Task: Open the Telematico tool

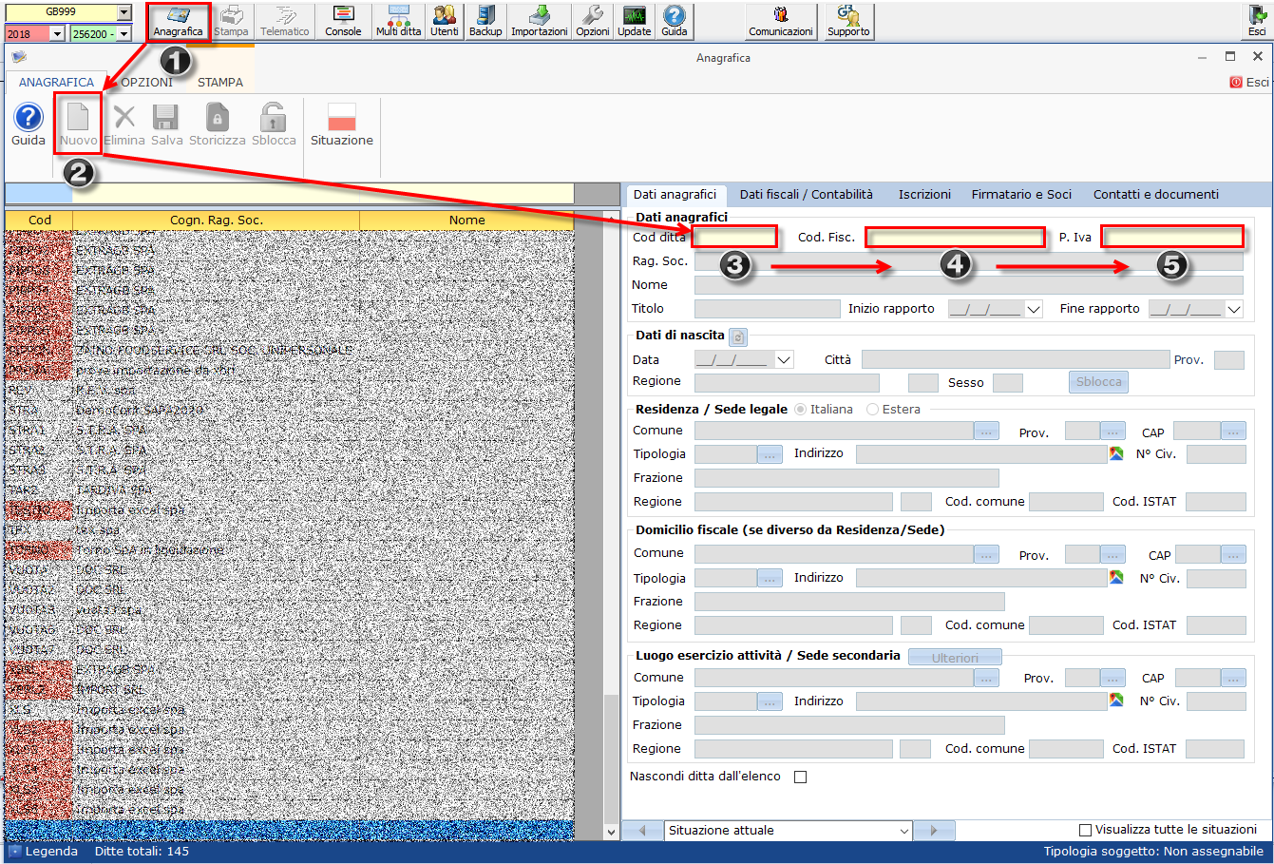Action: click(285, 21)
